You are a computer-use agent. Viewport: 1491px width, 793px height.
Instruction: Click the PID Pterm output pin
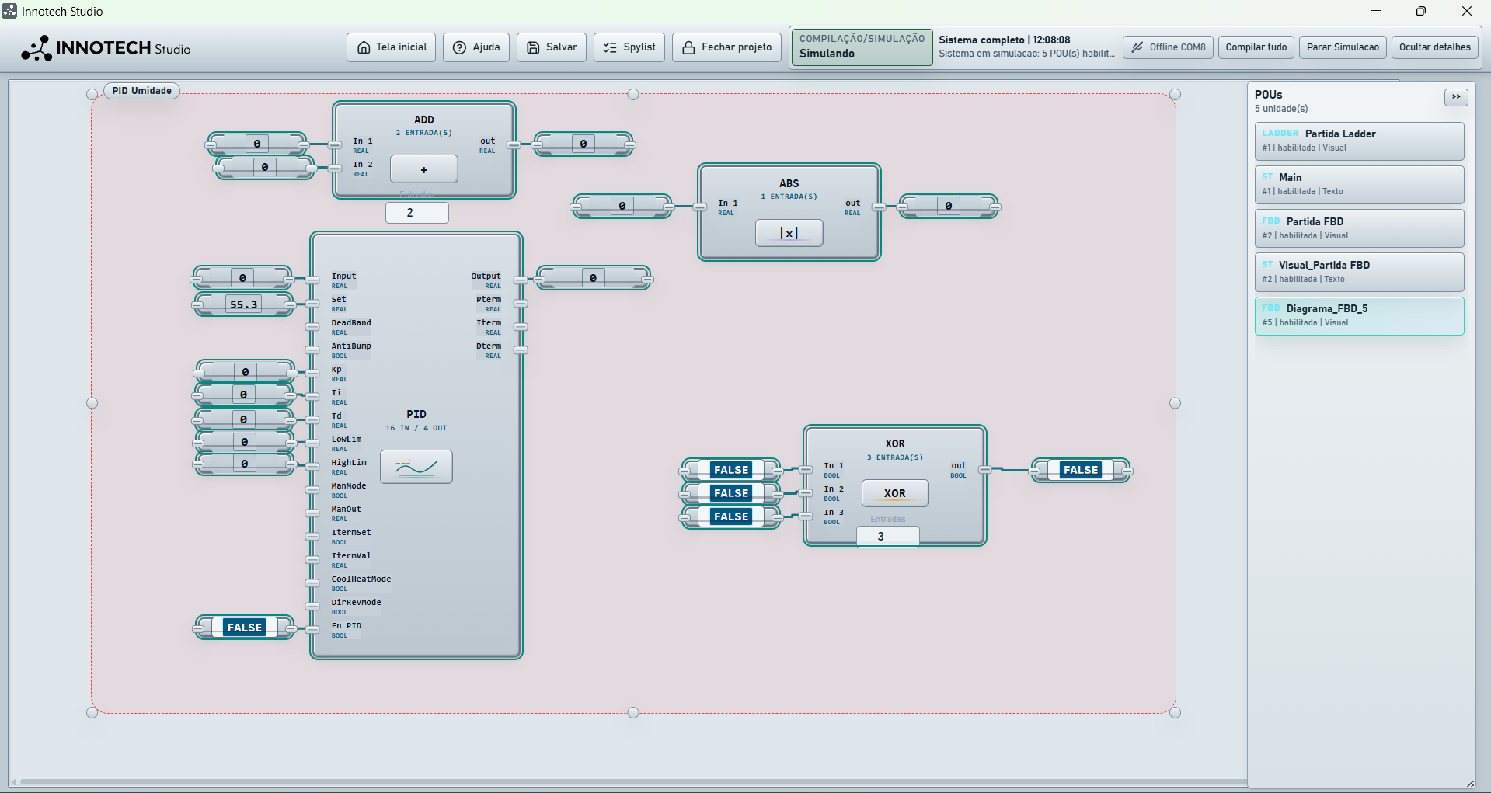click(x=521, y=304)
